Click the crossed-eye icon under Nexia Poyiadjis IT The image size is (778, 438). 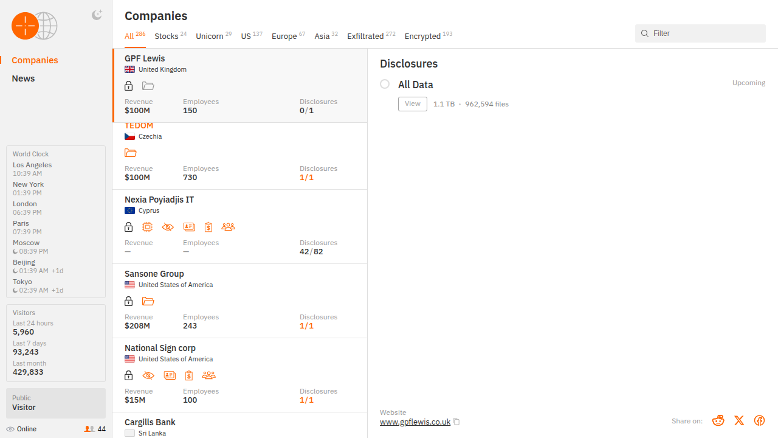coord(168,227)
